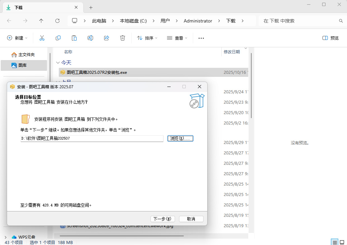Click the horizontal scrollbar of file list
Viewport: 347px width, 245px height.
coord(122,236)
